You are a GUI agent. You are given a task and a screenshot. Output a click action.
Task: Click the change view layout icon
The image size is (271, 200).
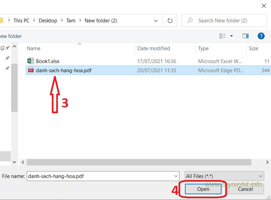(223, 36)
